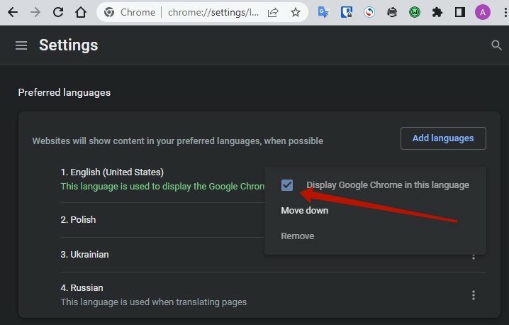Choose Move down in the menu

tap(305, 211)
